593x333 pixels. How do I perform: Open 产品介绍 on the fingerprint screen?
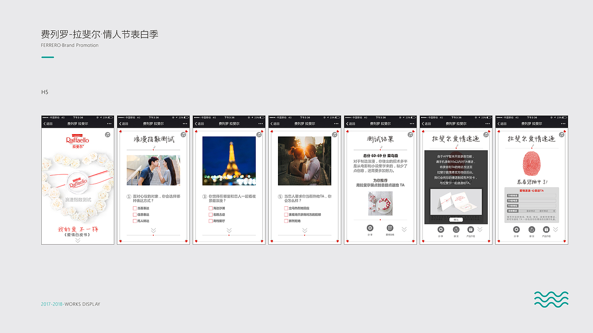547,229
